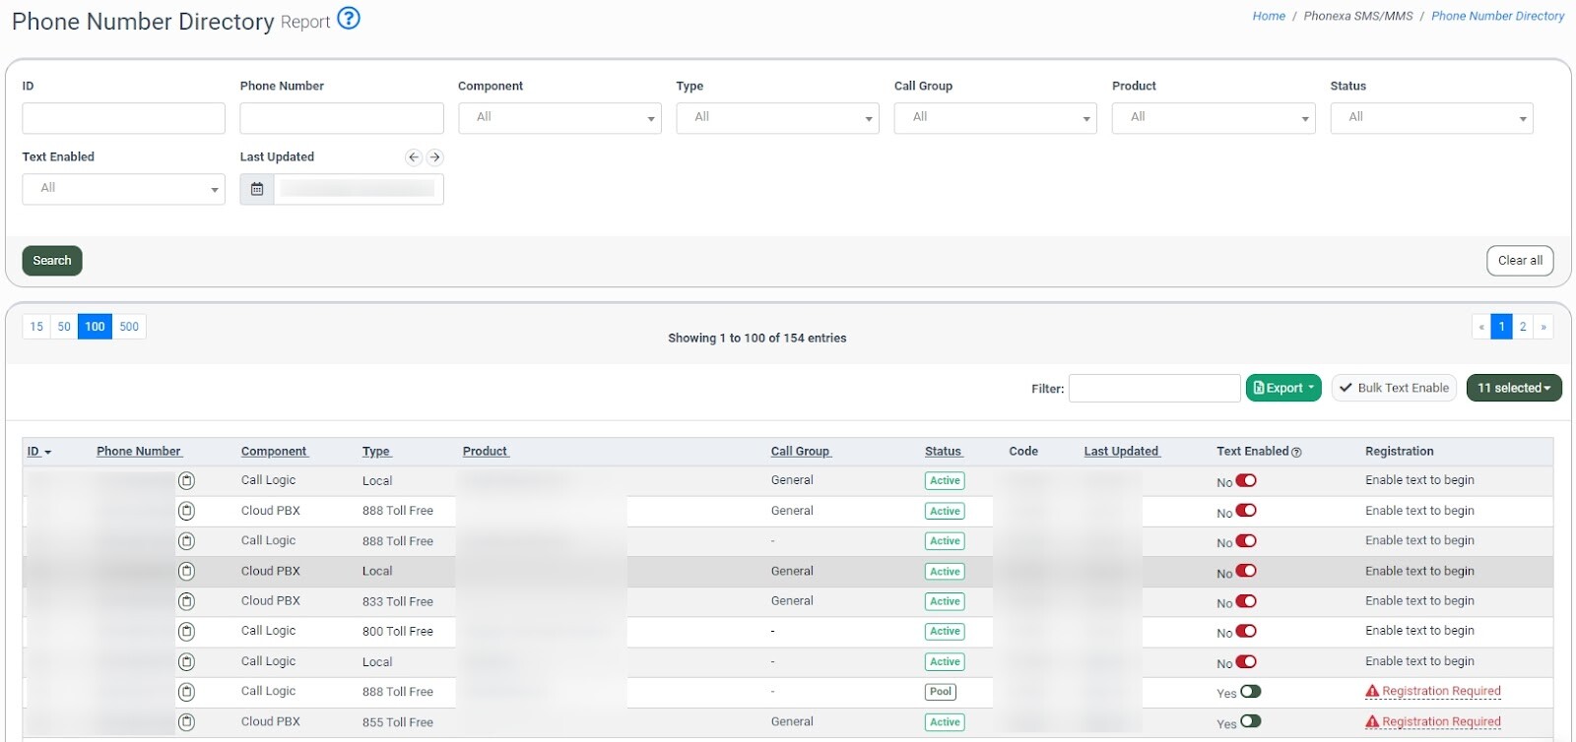Open the Status filter dropdown
This screenshot has height=742, width=1576.
coord(1431,118)
